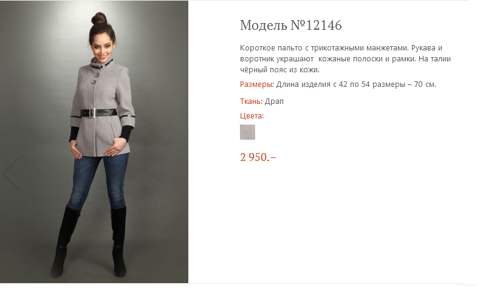The image size is (486, 288).
Task: Click the Цвета: label
Action: pos(252,116)
